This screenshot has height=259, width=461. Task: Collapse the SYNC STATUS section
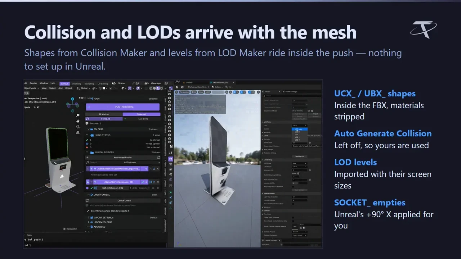(x=122, y=135)
